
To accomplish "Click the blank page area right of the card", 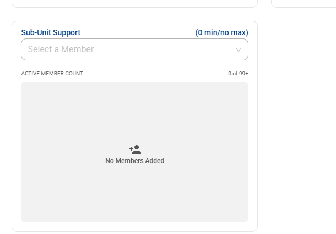I will pyautogui.click(x=297, y=121).
